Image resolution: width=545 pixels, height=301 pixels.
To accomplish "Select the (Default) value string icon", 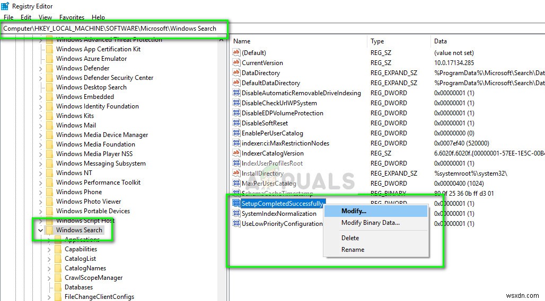I will 236,52.
